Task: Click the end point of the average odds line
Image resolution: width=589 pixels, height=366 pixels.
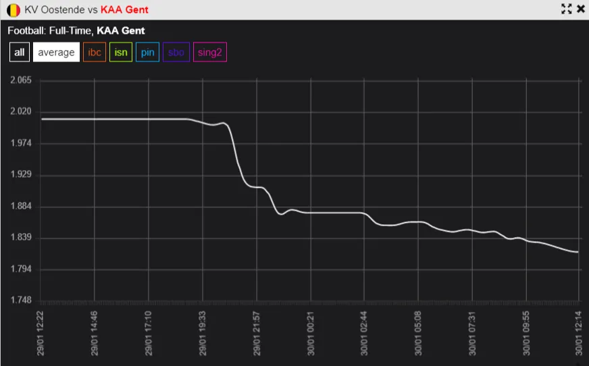Action: point(578,252)
